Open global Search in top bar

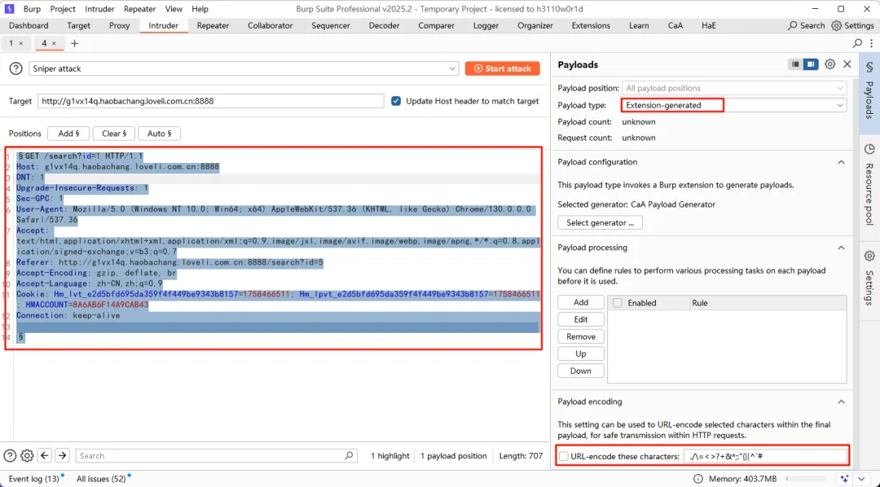tap(806, 25)
